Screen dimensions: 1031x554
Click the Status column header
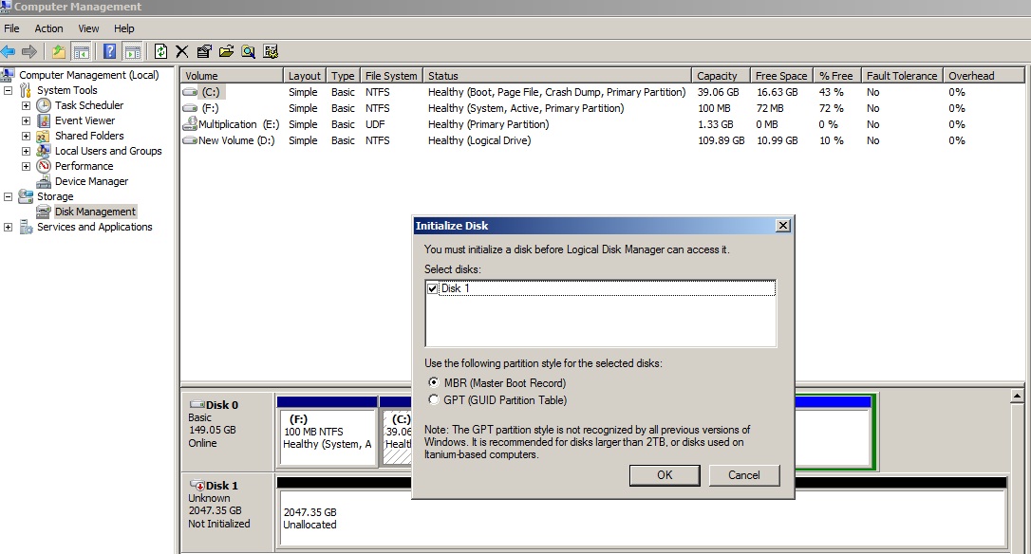(x=557, y=76)
